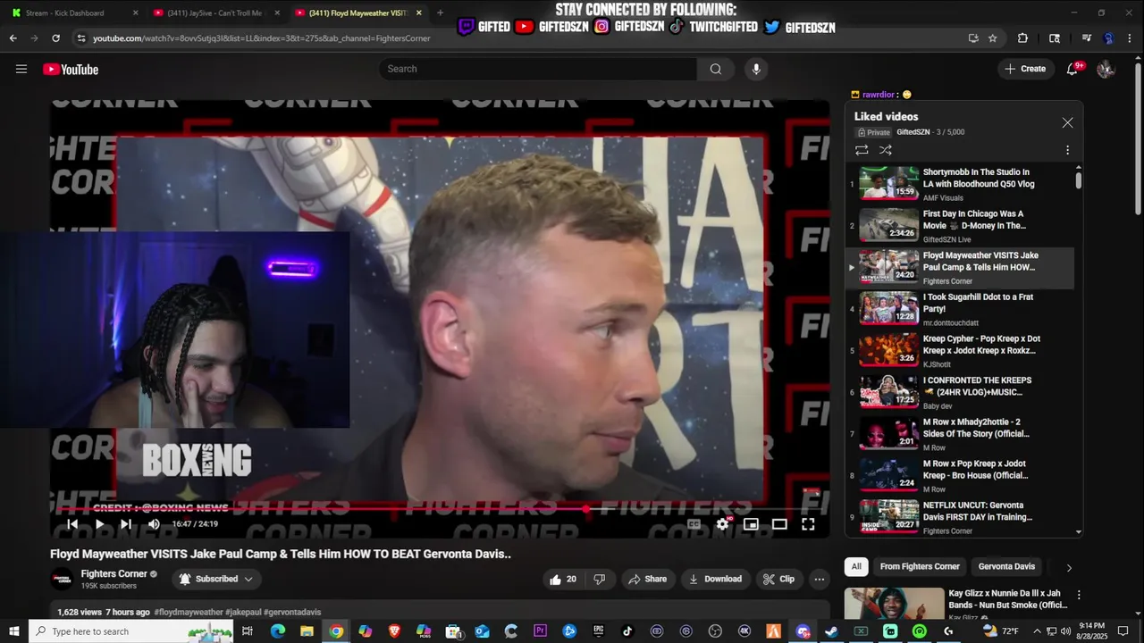1144x643 pixels.
Task: Open the account avatar menu
Action: pyautogui.click(x=1106, y=69)
